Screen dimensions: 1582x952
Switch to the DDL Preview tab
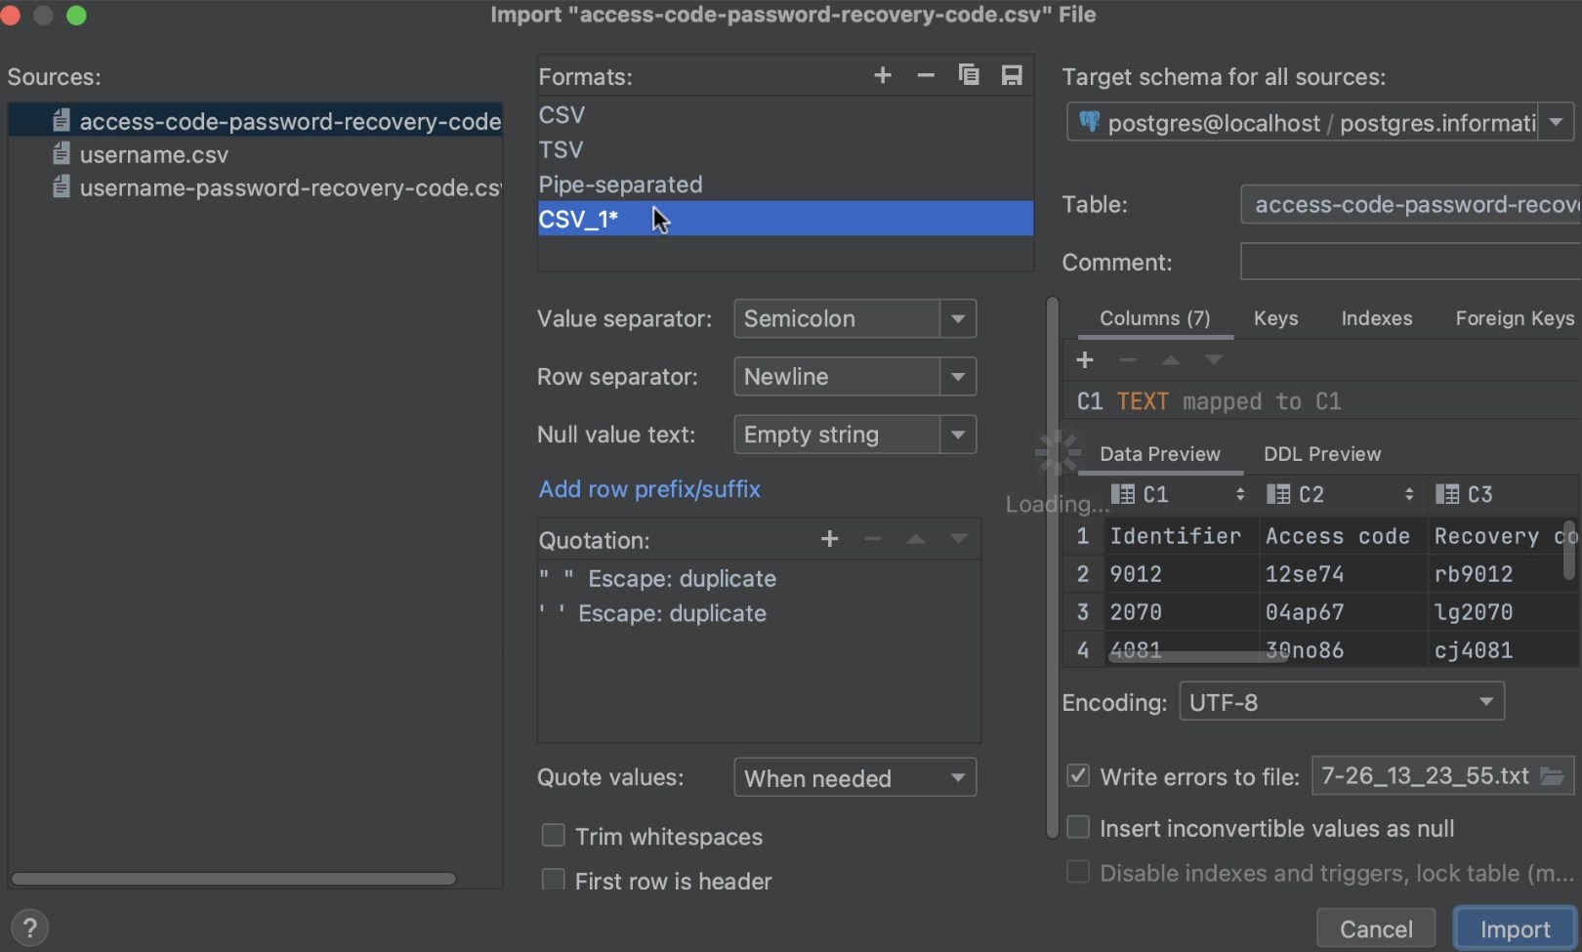[x=1322, y=453]
